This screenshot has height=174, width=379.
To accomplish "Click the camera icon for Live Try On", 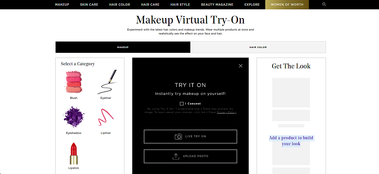I will click(x=178, y=136).
